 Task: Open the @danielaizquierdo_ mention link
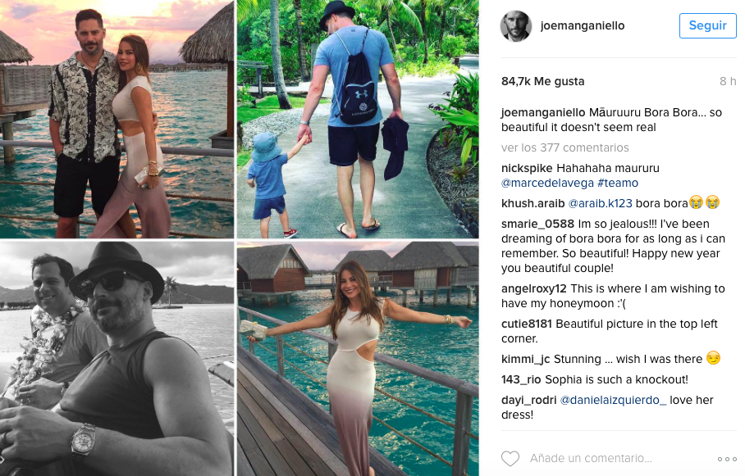coord(614,400)
